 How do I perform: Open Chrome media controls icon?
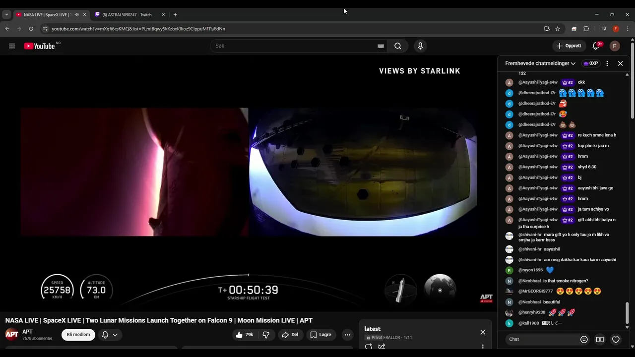tap(604, 29)
